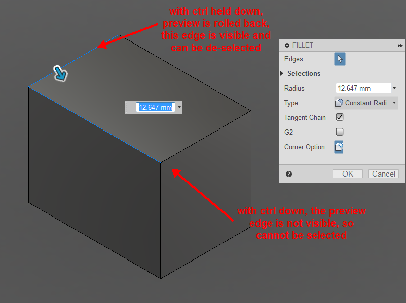Open the Type Constant Radius dropdown
The width and height of the screenshot is (406, 303).
tap(366, 103)
